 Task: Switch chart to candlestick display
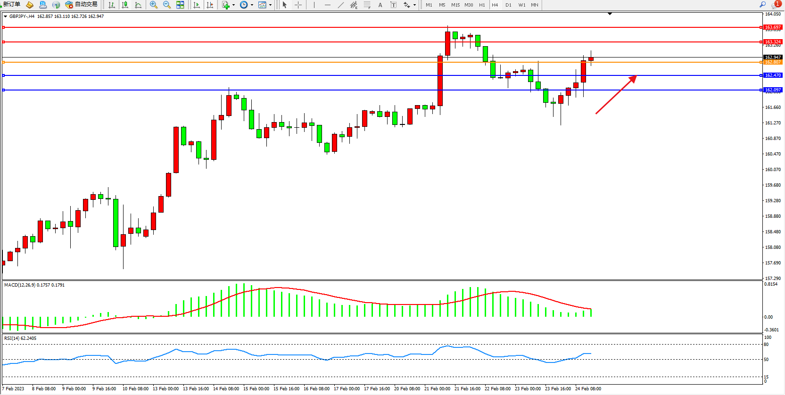tap(125, 5)
